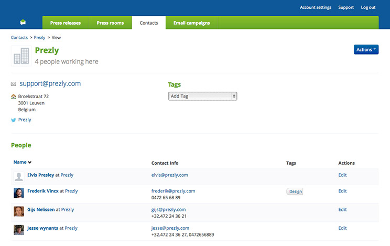390x246 pixels.
Task: Open the Add Tag dropdown
Action: pyautogui.click(x=203, y=96)
